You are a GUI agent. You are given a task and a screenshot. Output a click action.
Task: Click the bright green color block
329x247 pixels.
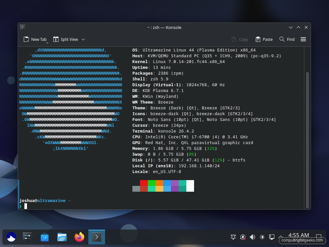[152, 183]
